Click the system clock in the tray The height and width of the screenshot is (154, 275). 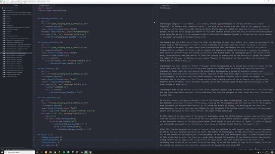tap(267, 152)
